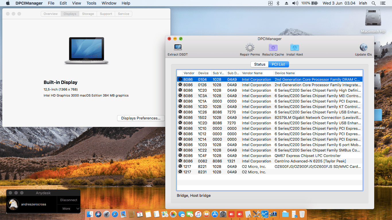Switch to the Status tab in DPCIManager
This screenshot has width=392, height=220.
point(260,64)
